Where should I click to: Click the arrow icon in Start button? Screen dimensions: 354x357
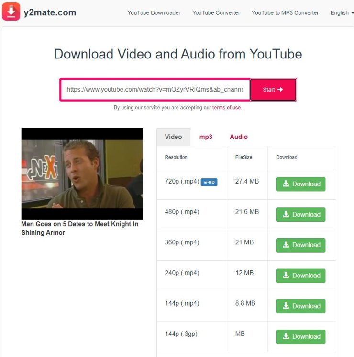[x=280, y=90]
